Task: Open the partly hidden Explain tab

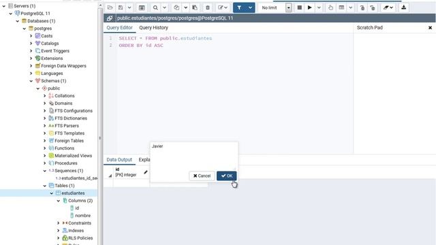Action: tap(144, 160)
